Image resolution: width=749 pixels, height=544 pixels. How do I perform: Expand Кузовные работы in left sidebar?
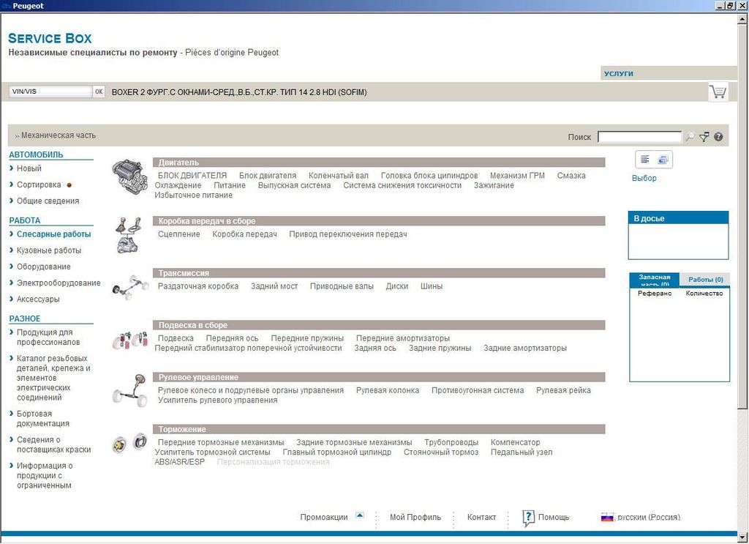coord(49,250)
